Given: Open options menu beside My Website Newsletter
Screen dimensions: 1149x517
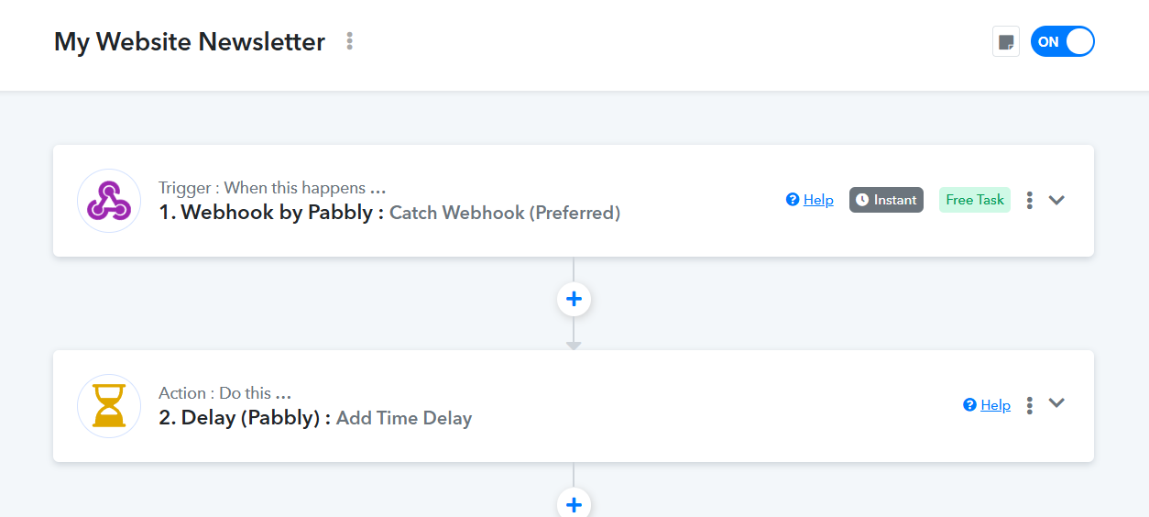Looking at the screenshot, I should click(x=349, y=41).
